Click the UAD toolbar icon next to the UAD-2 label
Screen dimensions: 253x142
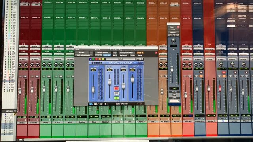[x=101, y=104]
